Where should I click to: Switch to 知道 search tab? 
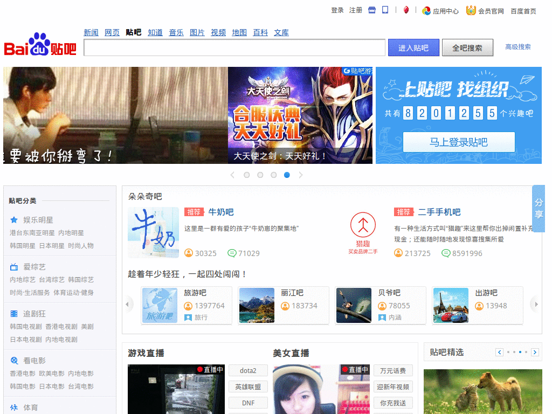[155, 33]
